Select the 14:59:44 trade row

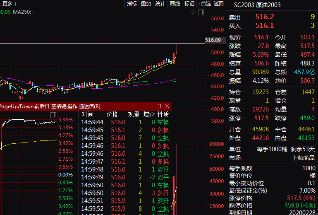coord(125,122)
